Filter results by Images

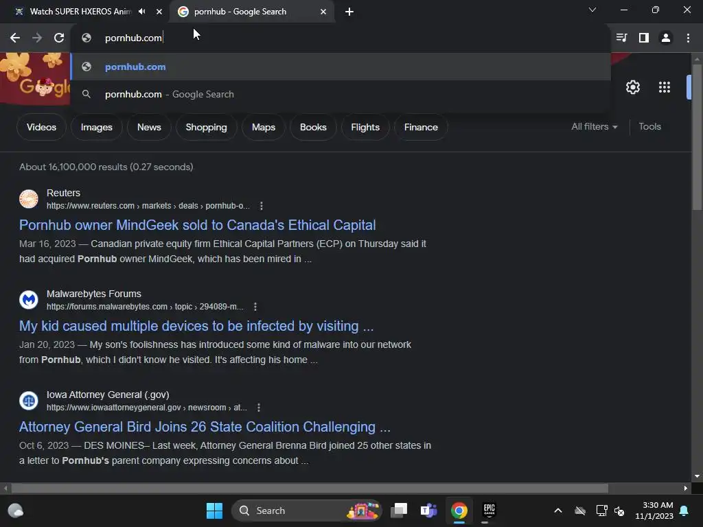tap(96, 127)
